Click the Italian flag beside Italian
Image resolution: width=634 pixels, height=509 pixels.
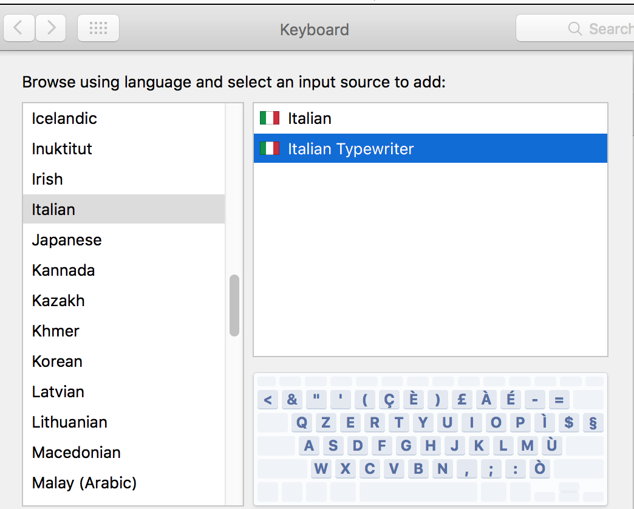[269, 118]
